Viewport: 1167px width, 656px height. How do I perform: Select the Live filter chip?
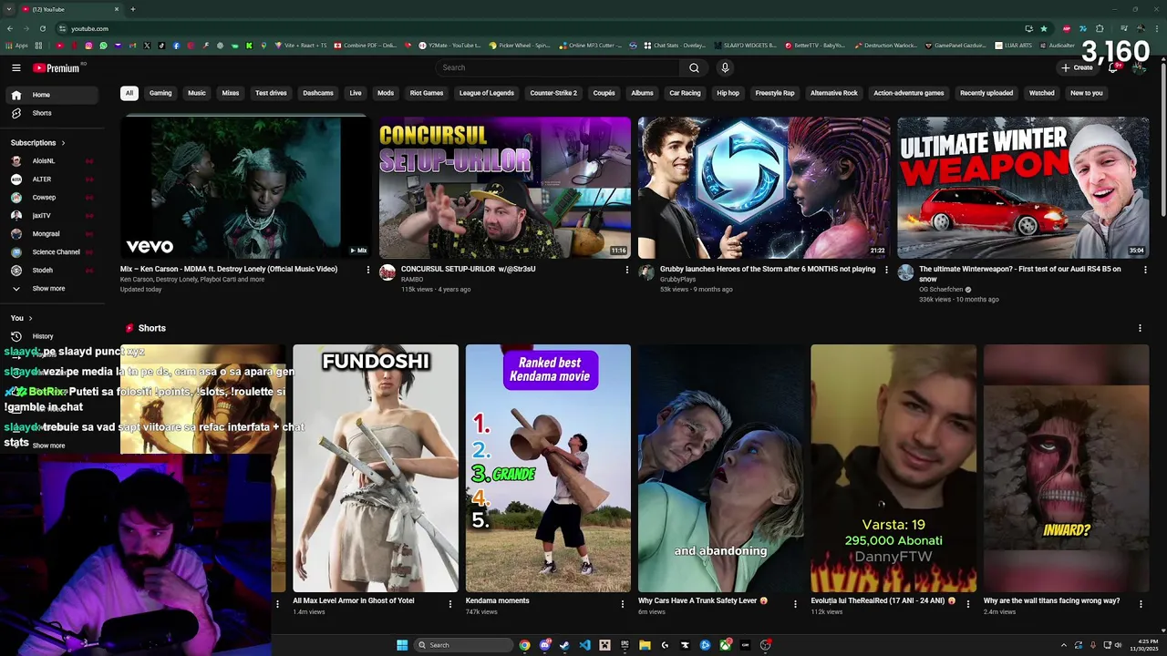tap(356, 93)
